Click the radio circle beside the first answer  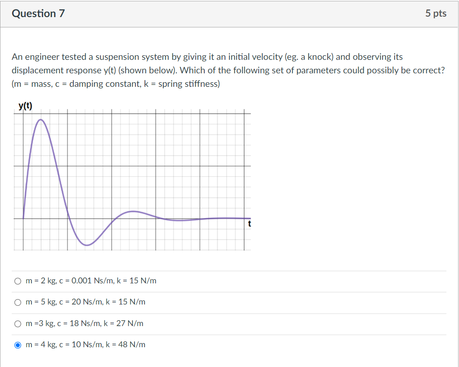(18, 281)
